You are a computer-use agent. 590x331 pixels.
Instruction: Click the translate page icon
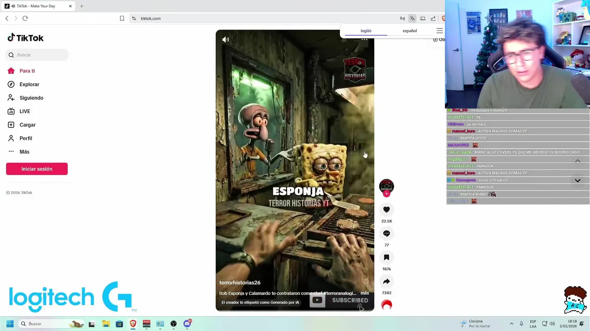(412, 18)
